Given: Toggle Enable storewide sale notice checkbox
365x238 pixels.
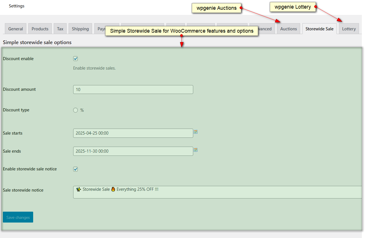Looking at the screenshot, I should click(x=75, y=169).
